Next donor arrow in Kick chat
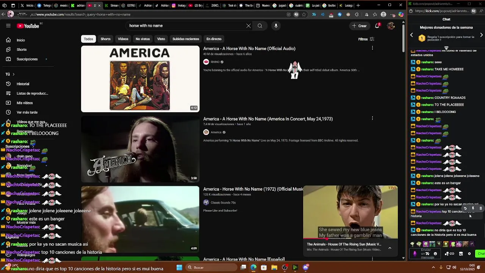The image size is (485, 273). point(481,35)
